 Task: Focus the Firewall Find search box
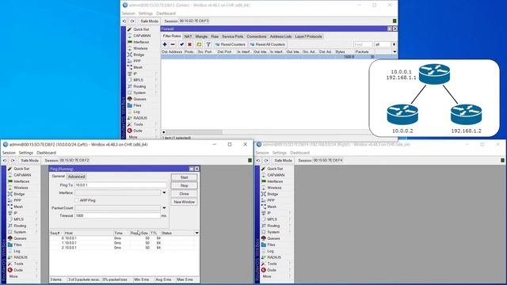pos(363,44)
